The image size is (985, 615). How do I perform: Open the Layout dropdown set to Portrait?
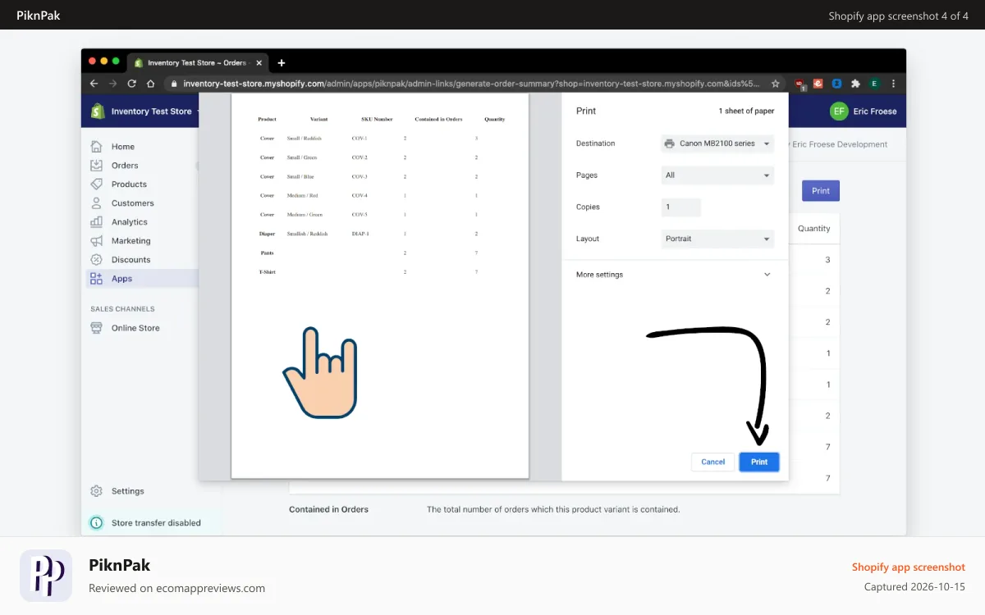tap(717, 239)
